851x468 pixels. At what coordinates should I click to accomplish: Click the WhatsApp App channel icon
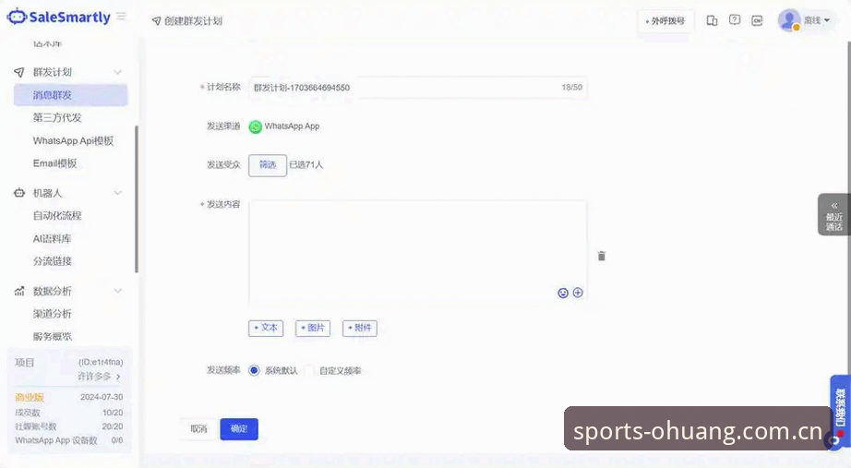point(255,126)
